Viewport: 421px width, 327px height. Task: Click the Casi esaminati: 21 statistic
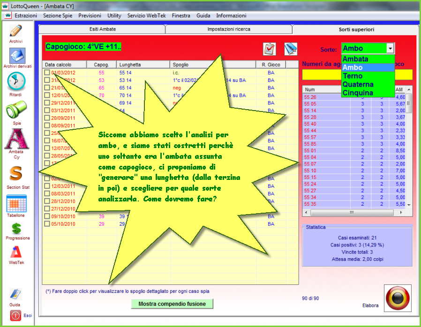(357, 238)
